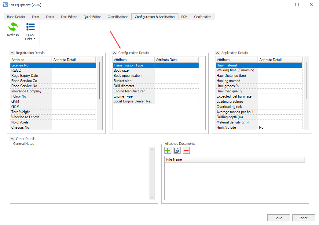Viewport: 319px width, 225px height.
Task: Select the Engine Manufacturer row
Action: [156, 91]
